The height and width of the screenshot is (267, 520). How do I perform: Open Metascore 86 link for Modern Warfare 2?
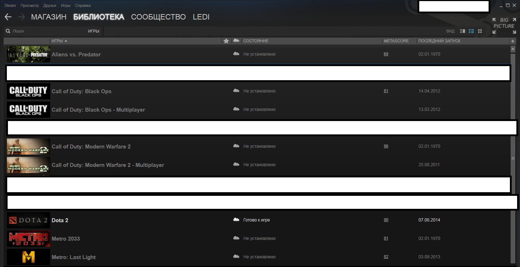point(386,146)
